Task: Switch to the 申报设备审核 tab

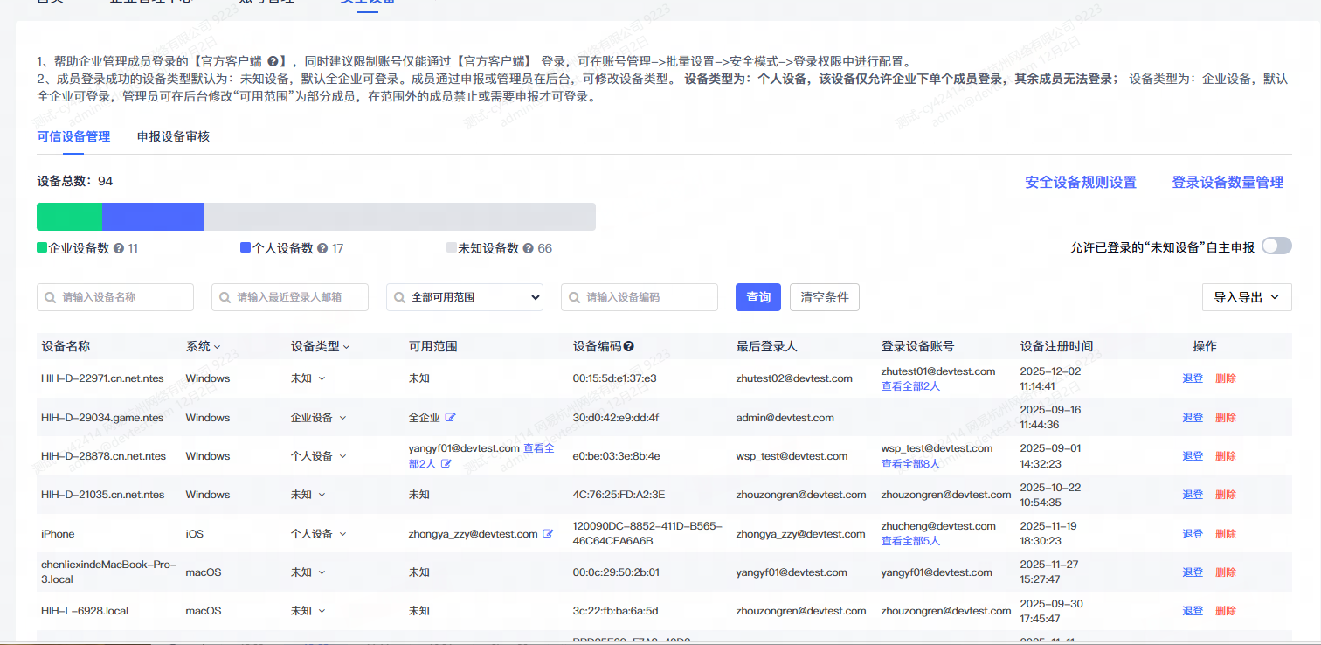Action: pyautogui.click(x=173, y=136)
